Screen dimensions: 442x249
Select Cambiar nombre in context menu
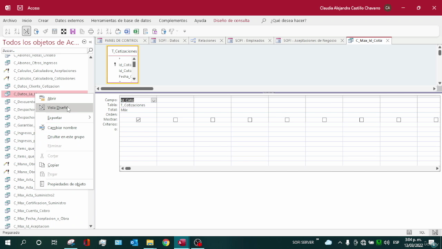64,127
